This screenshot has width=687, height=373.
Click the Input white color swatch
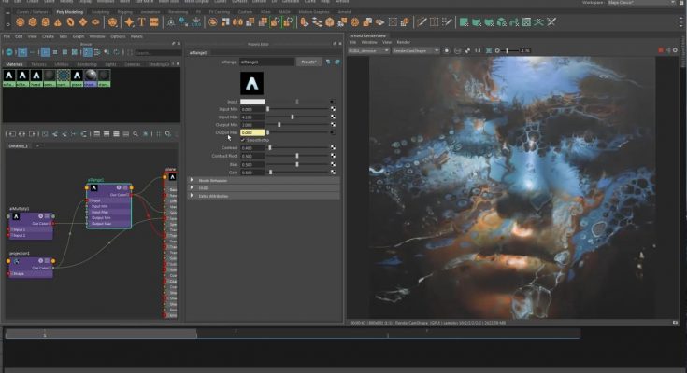pos(252,102)
